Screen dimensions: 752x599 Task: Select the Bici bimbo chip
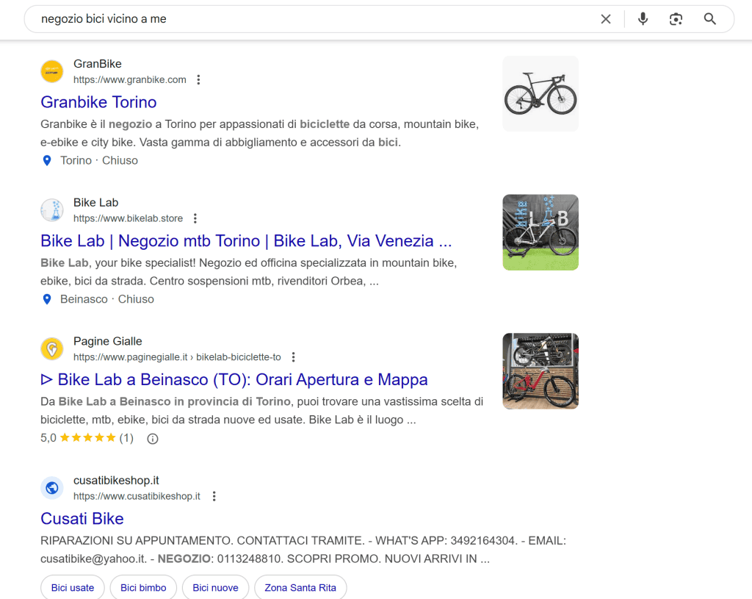143,587
